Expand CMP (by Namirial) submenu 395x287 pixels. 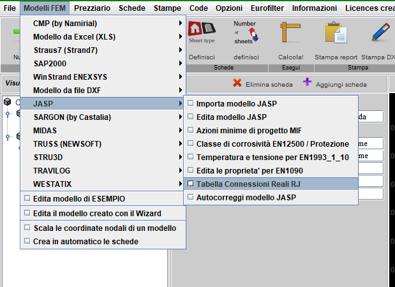(103, 24)
